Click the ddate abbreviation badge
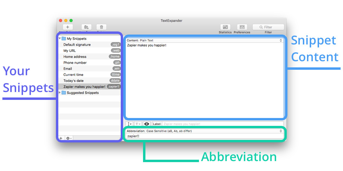Viewport: 343px width, 171px height. [115, 80]
